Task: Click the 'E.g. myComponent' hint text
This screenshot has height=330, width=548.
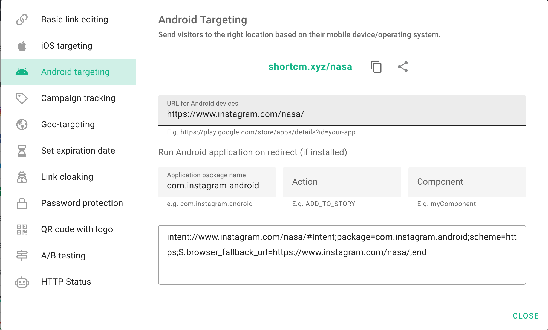Action: pos(446,204)
